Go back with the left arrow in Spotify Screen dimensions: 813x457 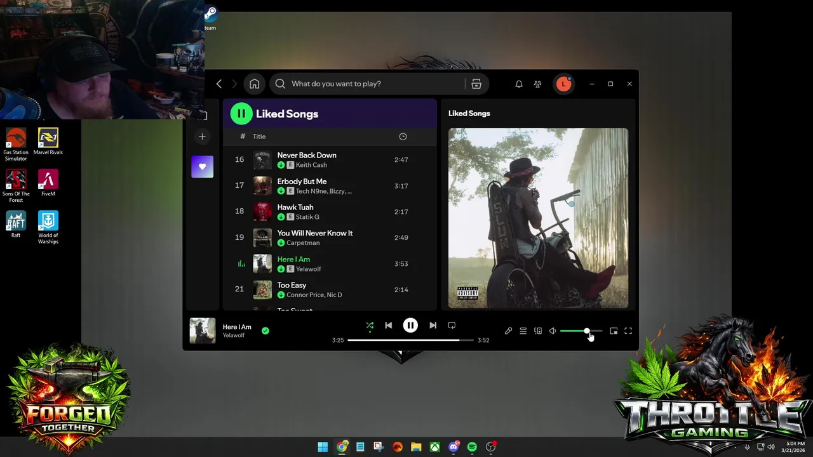pyautogui.click(x=219, y=84)
